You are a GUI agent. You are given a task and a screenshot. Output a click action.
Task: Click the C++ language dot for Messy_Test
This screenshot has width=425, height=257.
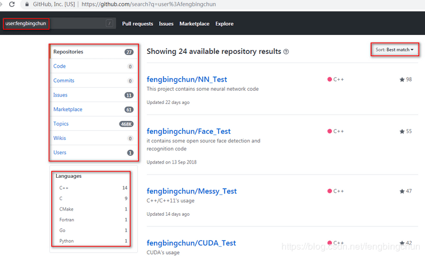330,191
